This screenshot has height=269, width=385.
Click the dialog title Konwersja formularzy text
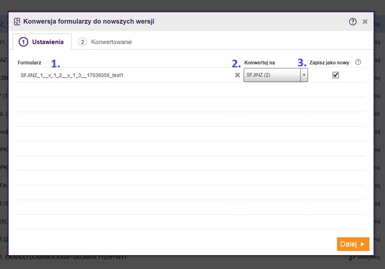coord(89,21)
